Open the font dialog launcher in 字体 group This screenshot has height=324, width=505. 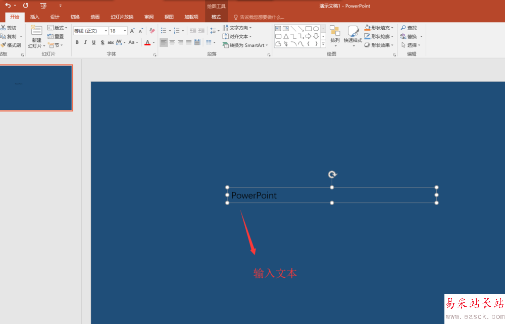(155, 55)
